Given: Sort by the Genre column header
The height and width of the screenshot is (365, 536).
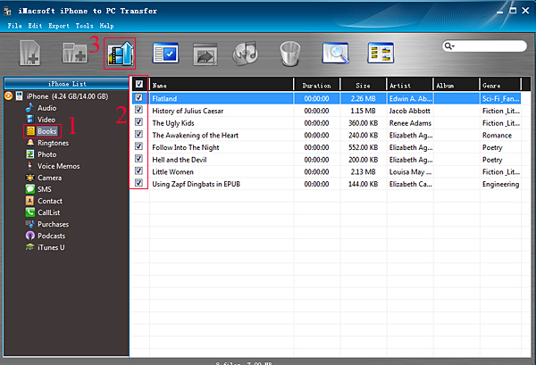Looking at the screenshot, I should [500, 86].
